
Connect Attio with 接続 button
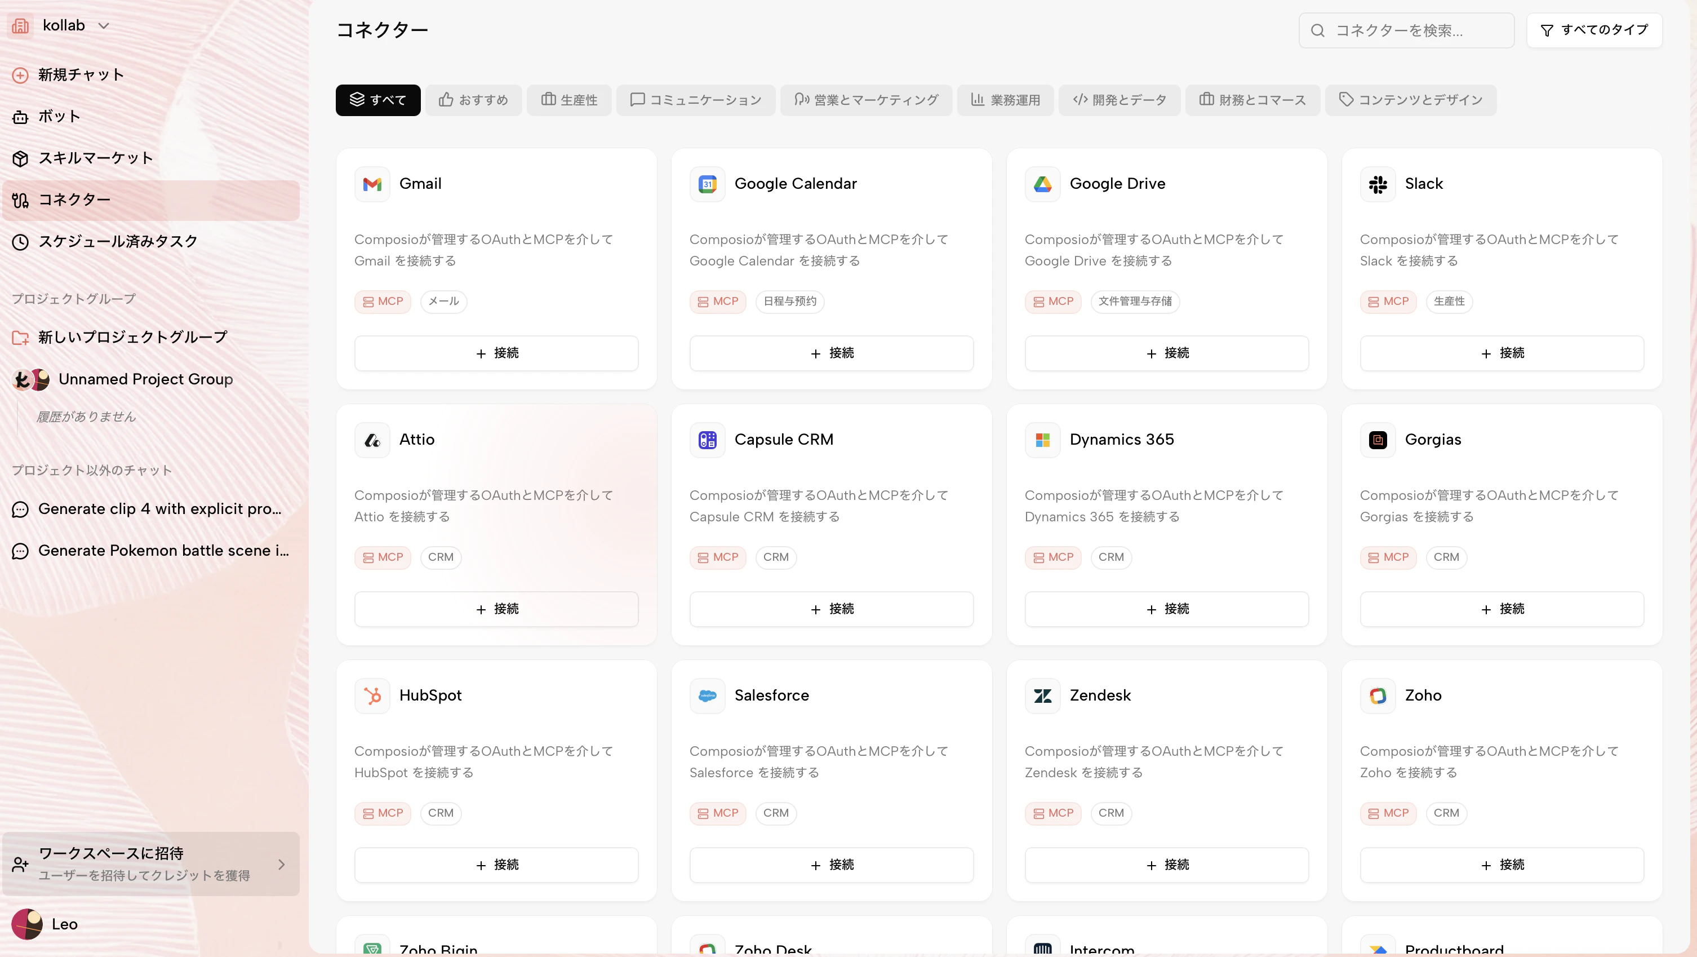[497, 609]
